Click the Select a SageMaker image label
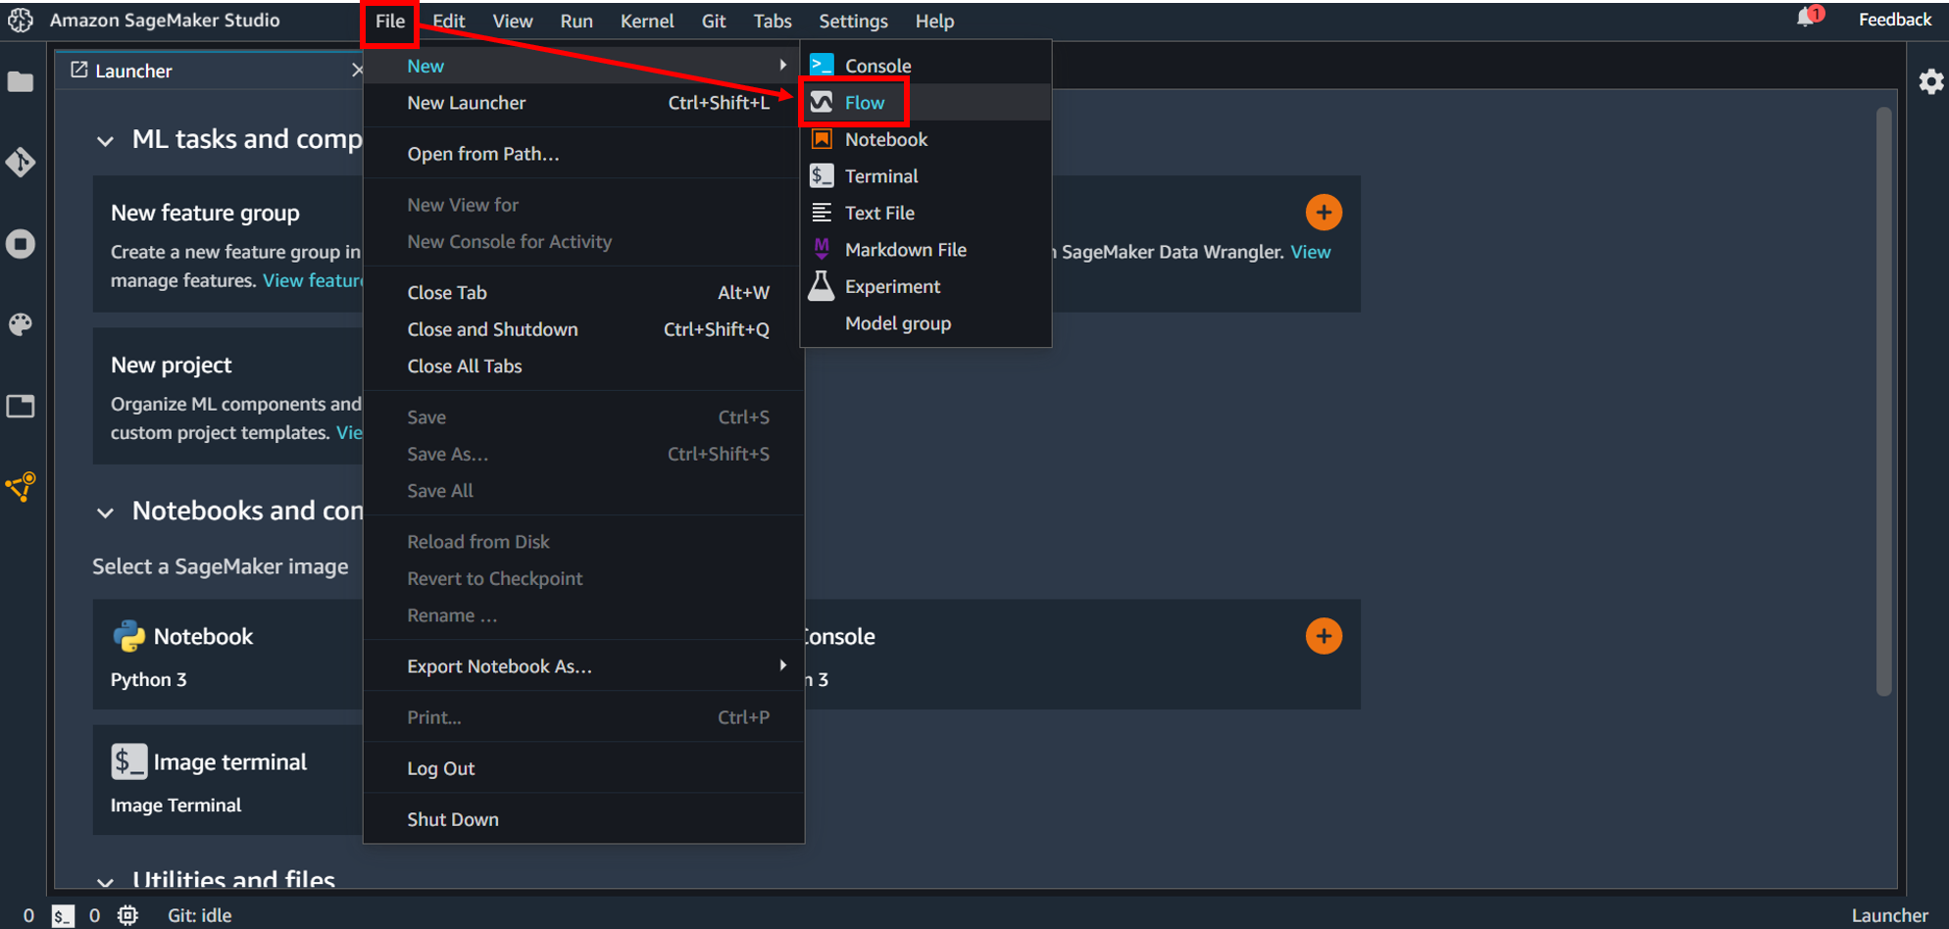 coord(221,566)
